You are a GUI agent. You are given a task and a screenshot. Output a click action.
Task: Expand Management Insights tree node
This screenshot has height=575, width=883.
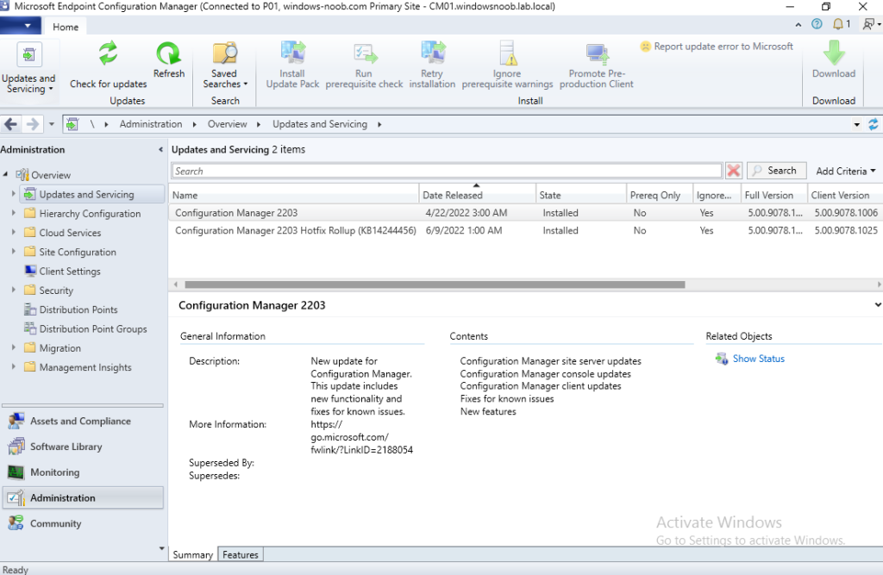14,366
